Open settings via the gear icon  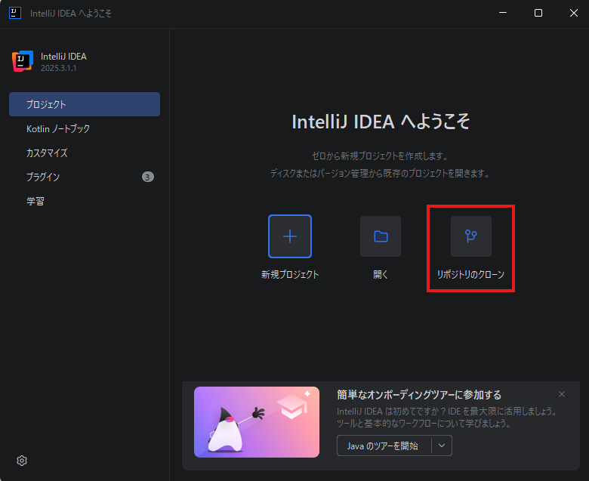[x=22, y=461]
